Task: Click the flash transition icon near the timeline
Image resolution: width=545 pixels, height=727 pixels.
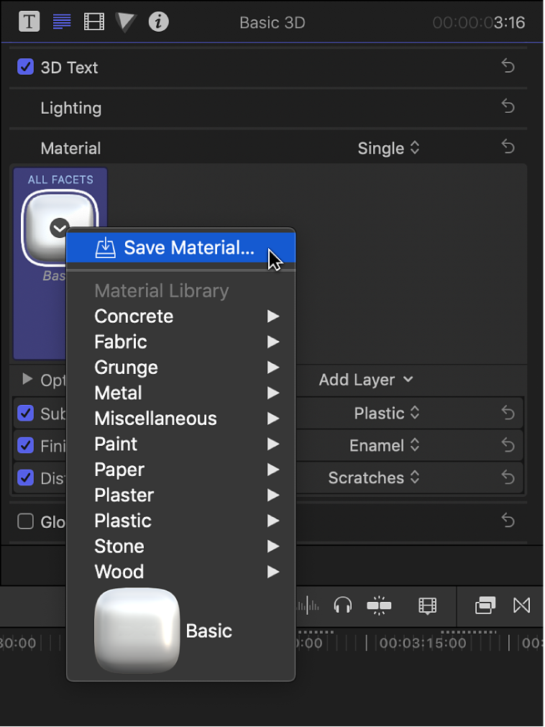Action: pyautogui.click(x=379, y=606)
